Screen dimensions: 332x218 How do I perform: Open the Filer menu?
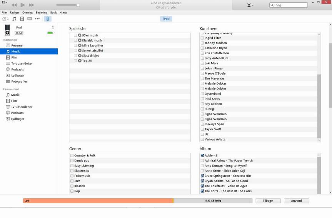tap(4, 12)
